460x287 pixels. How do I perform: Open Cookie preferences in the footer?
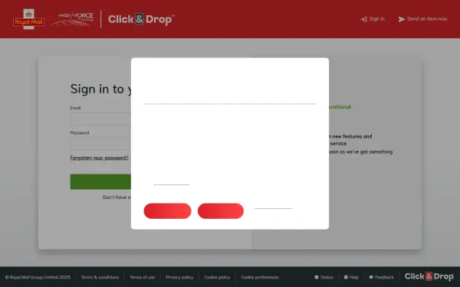click(260, 277)
